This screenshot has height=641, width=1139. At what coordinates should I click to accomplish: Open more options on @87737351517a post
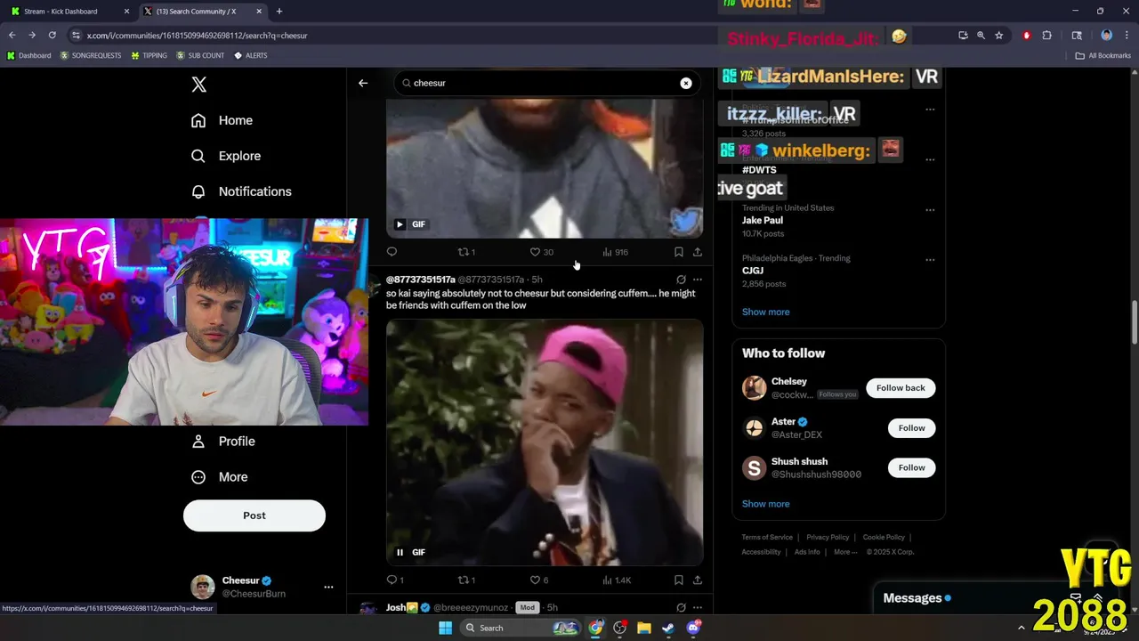(x=698, y=280)
